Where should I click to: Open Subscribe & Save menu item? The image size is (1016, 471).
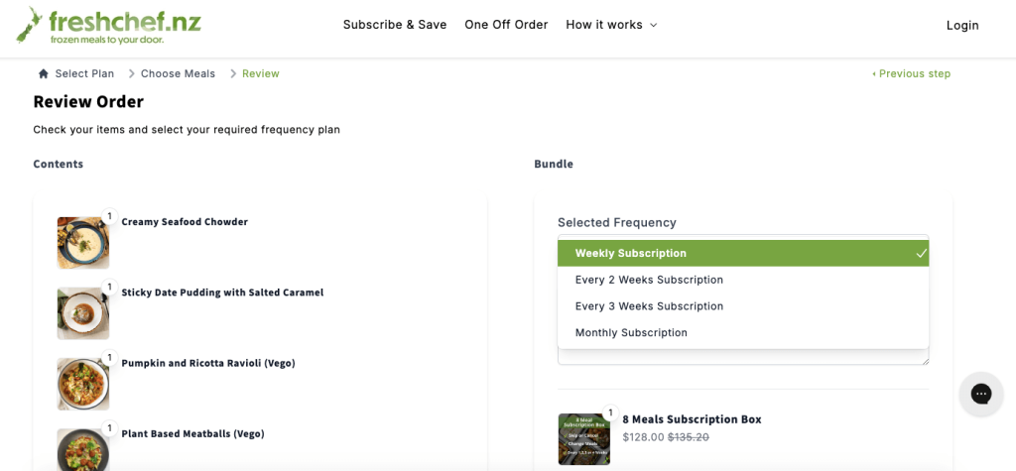click(395, 25)
